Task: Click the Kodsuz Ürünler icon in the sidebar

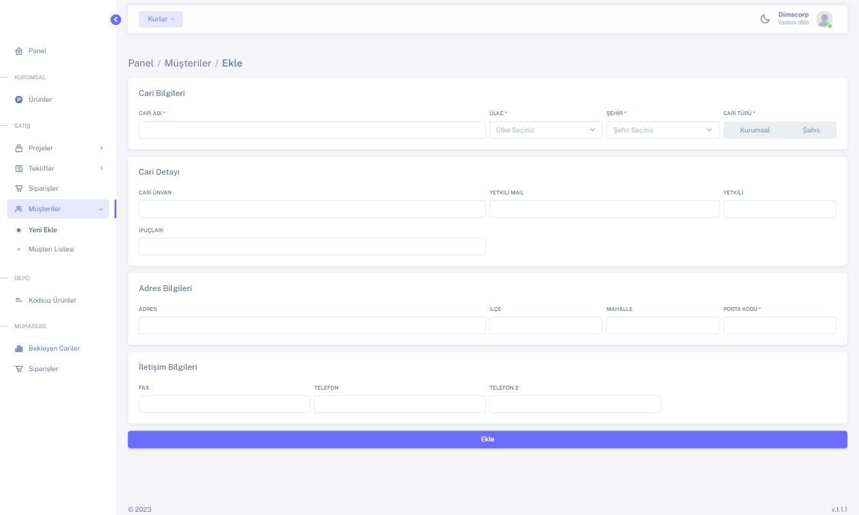Action: point(19,301)
